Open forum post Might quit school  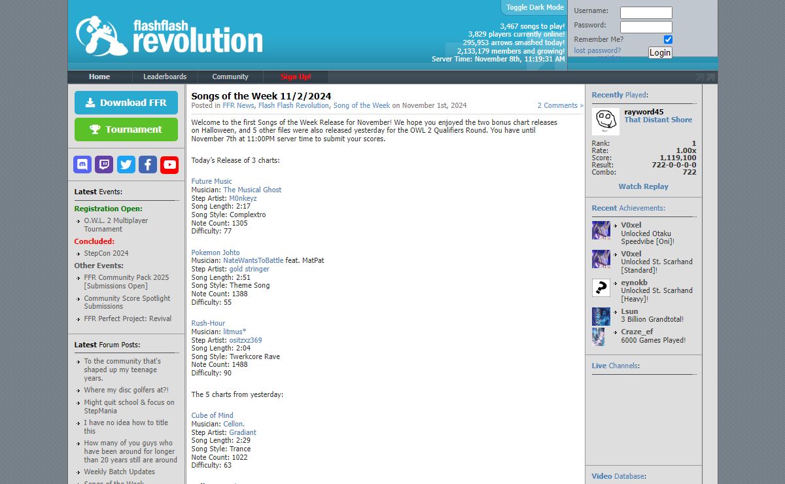pyautogui.click(x=129, y=407)
